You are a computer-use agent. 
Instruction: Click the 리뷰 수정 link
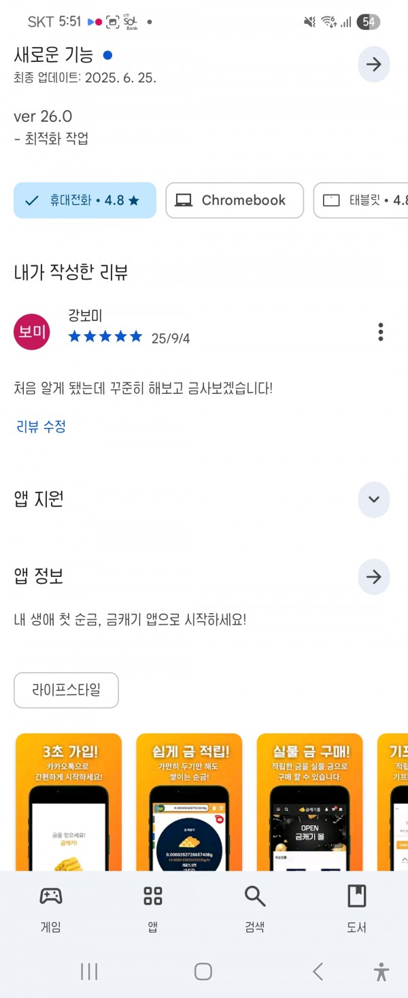point(41,427)
